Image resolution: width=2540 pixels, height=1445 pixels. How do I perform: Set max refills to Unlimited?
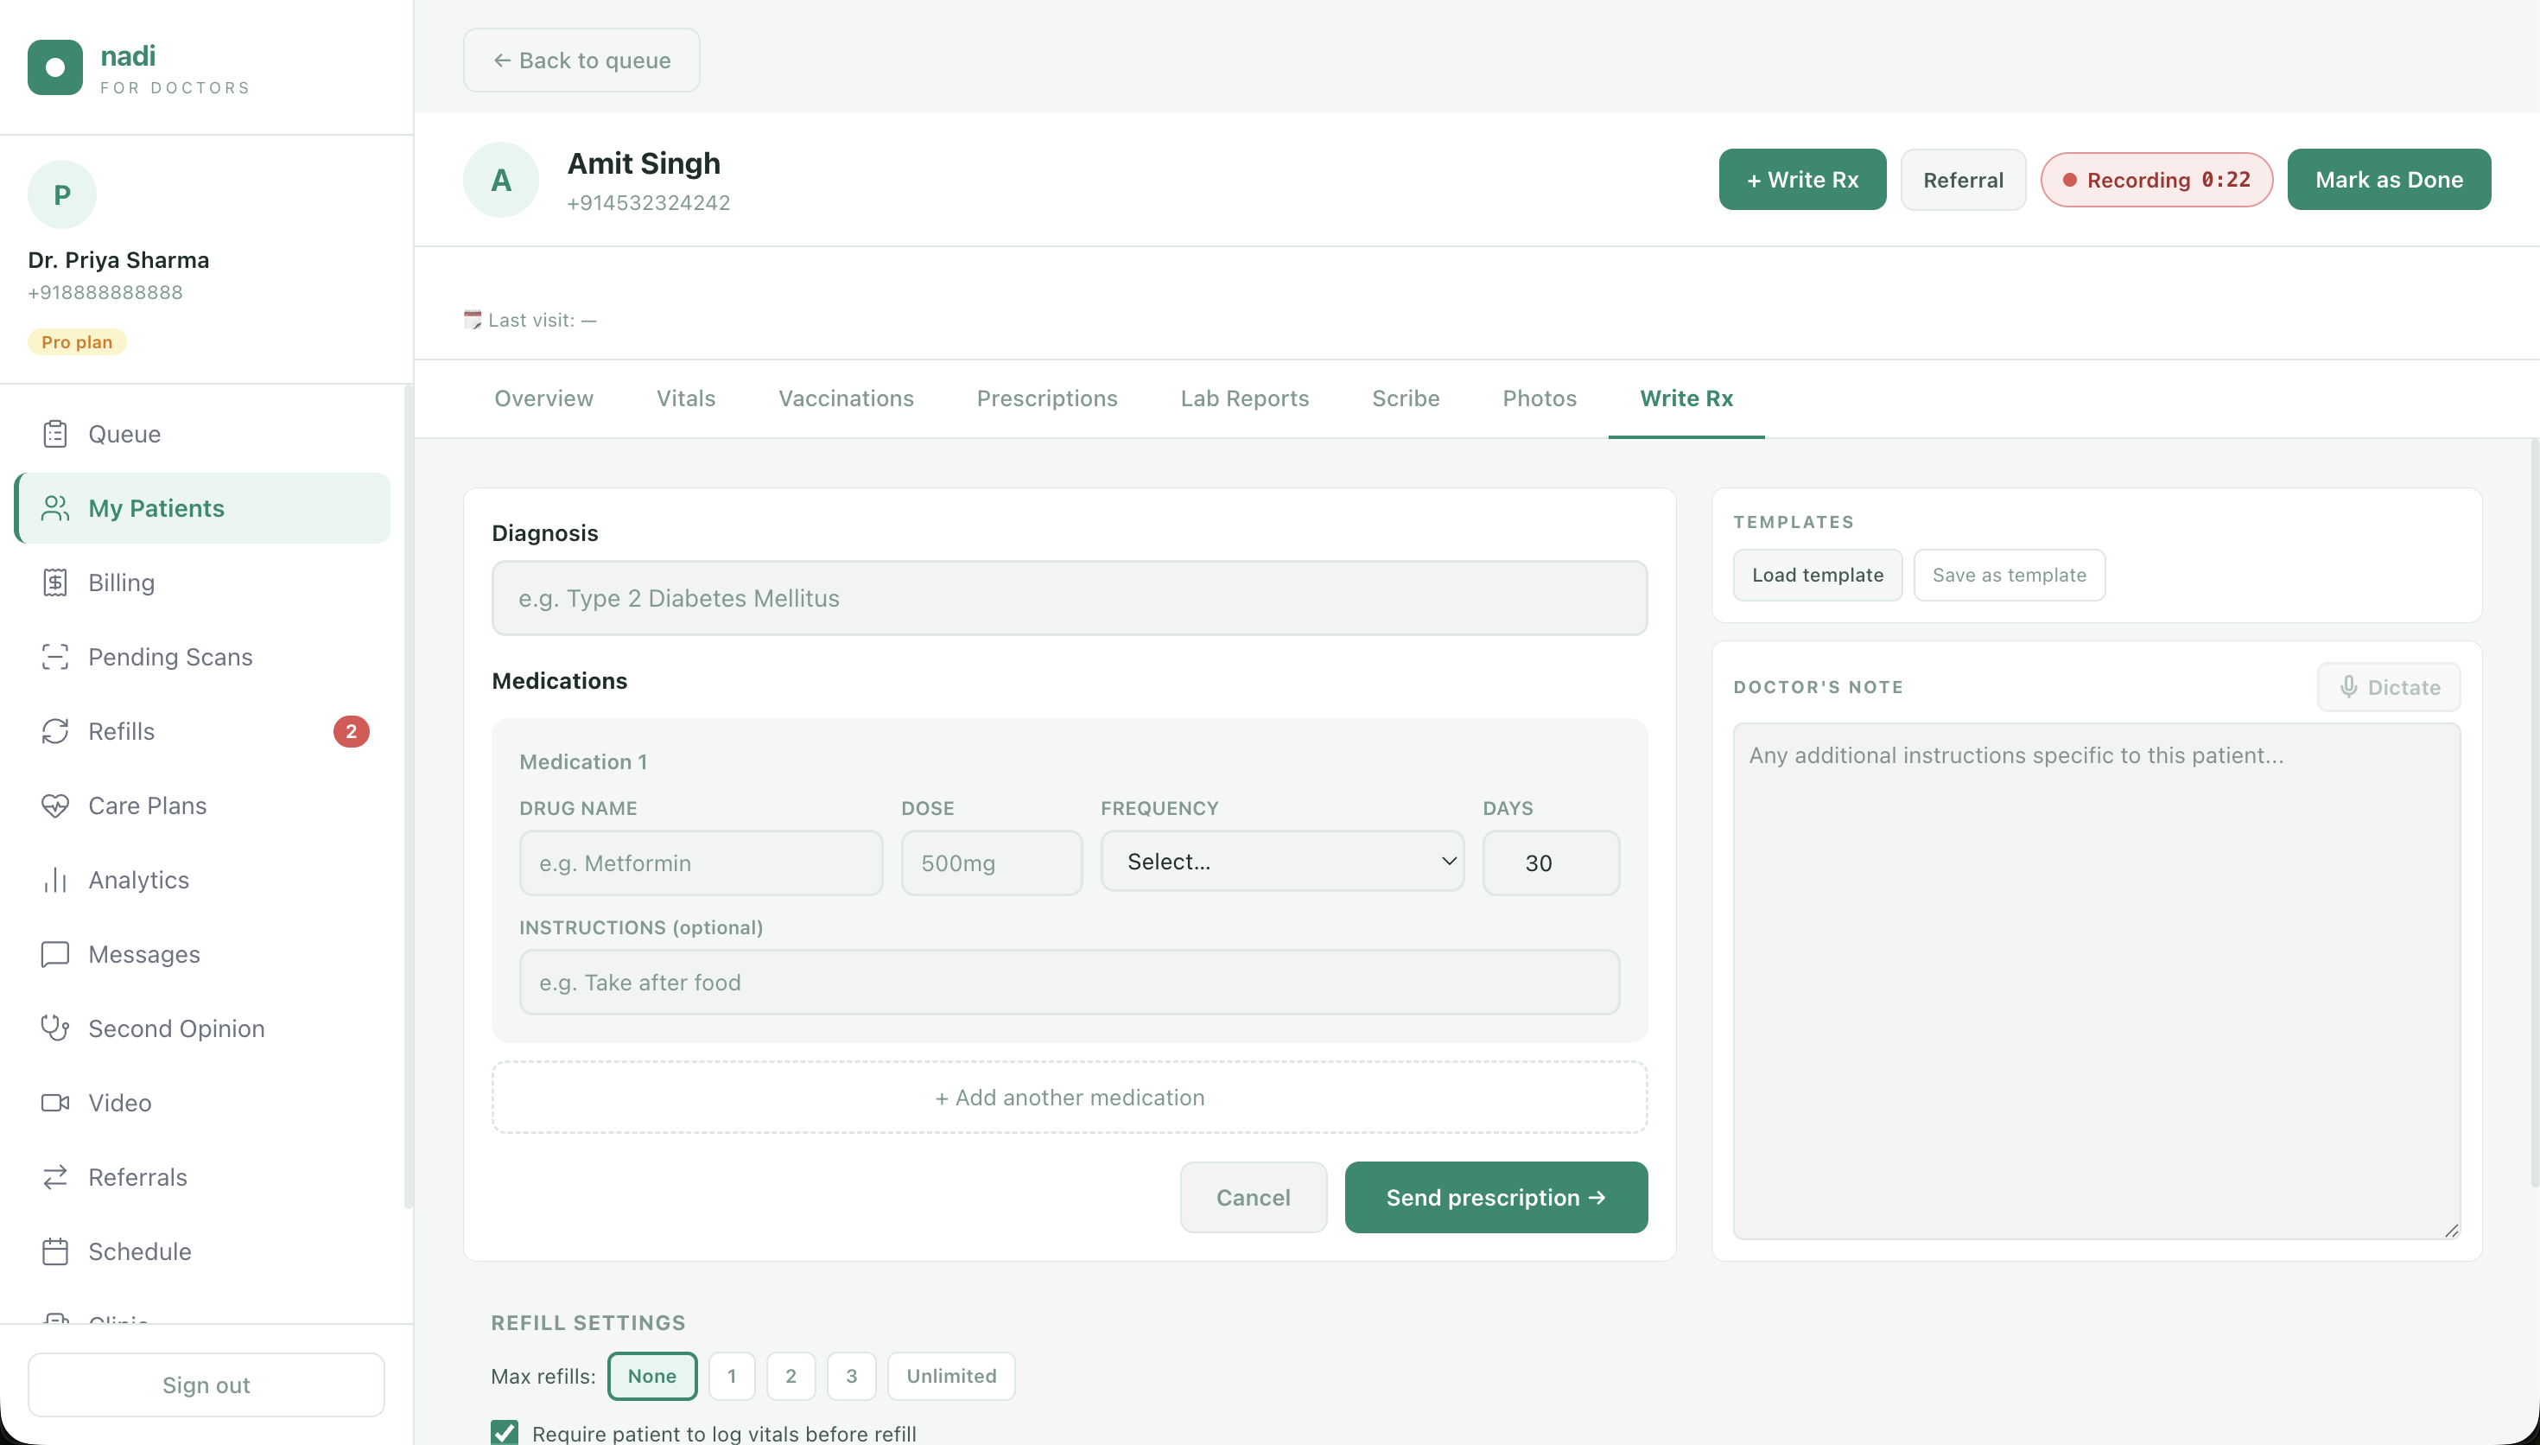(x=951, y=1376)
